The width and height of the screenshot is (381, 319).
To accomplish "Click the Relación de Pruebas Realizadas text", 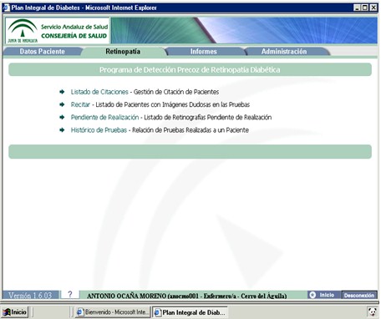I will [x=190, y=130].
